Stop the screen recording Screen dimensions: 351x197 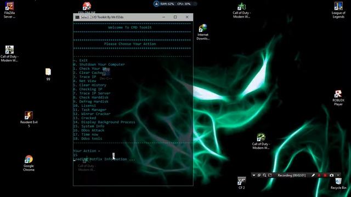pyautogui.click(x=325, y=175)
